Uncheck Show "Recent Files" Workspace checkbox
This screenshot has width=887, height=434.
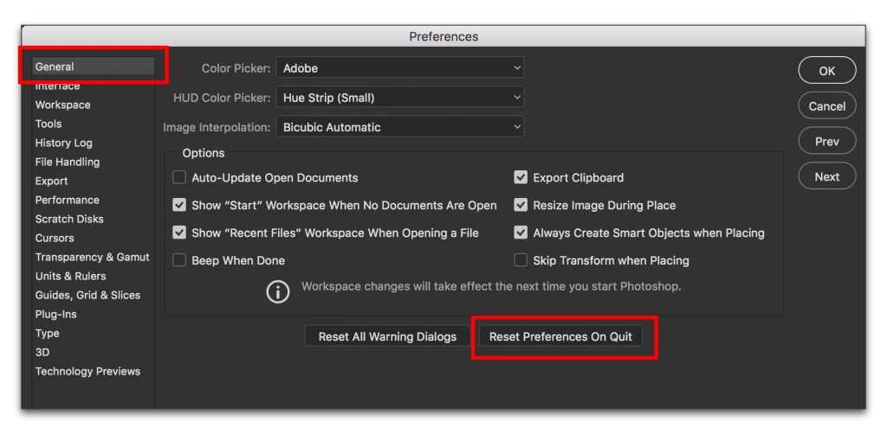click(179, 233)
